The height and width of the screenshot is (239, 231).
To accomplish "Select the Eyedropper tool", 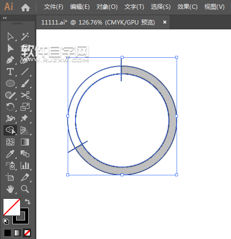I will (10, 154).
